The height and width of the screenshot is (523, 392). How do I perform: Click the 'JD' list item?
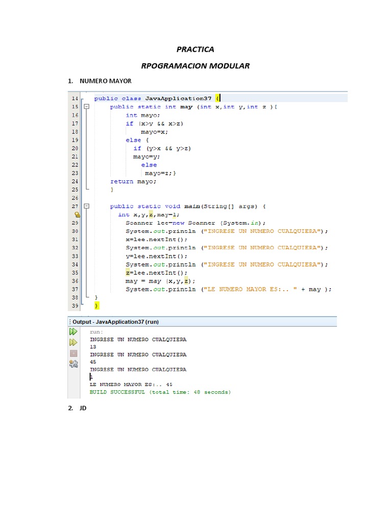point(83,409)
